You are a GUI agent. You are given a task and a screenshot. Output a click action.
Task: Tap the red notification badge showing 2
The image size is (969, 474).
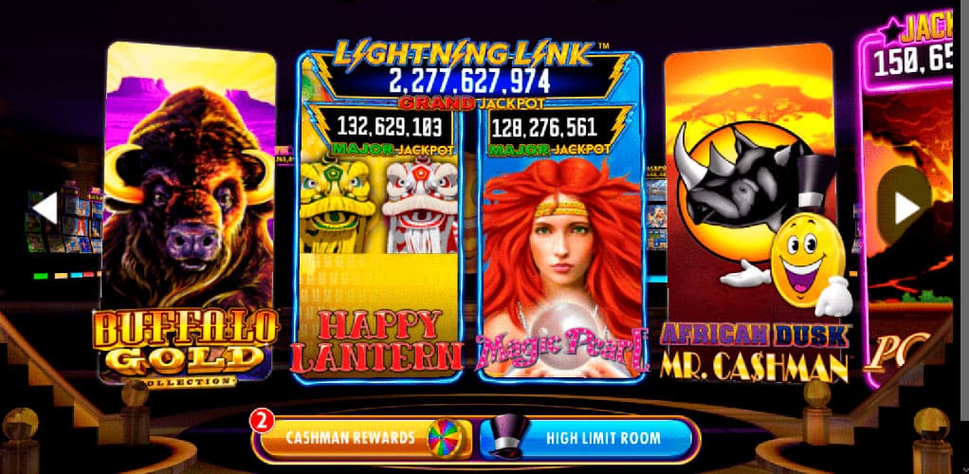point(262,421)
